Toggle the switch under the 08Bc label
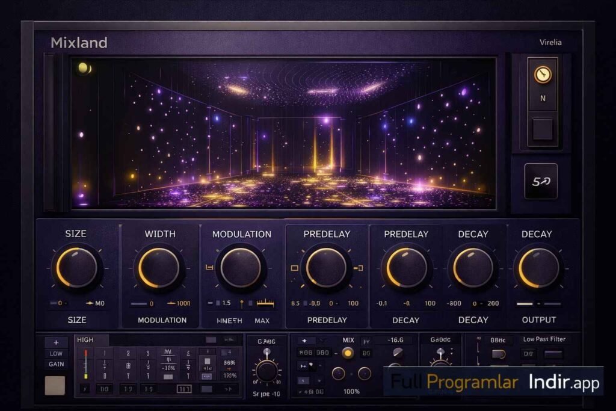This screenshot has width=616, height=411. [x=498, y=354]
